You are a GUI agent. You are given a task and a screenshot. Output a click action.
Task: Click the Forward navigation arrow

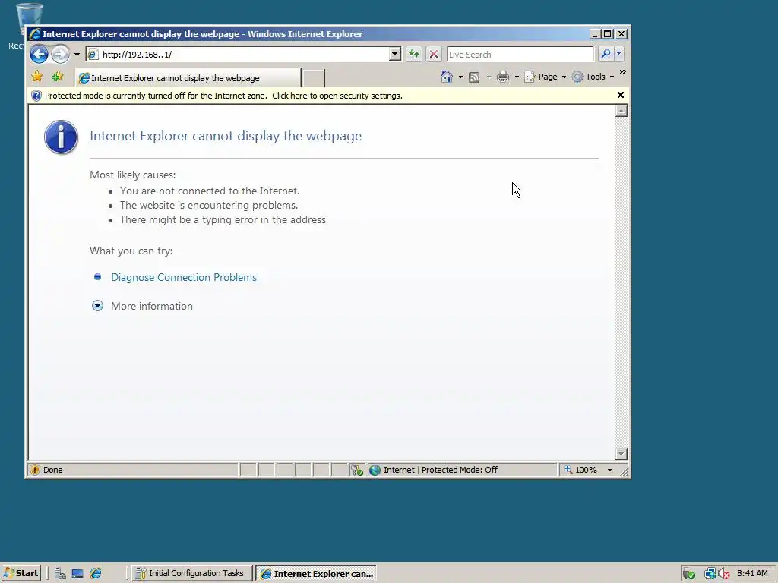pos(61,54)
